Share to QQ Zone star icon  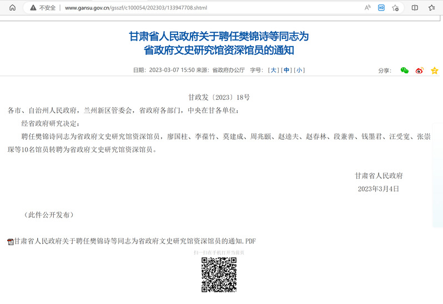434,70
